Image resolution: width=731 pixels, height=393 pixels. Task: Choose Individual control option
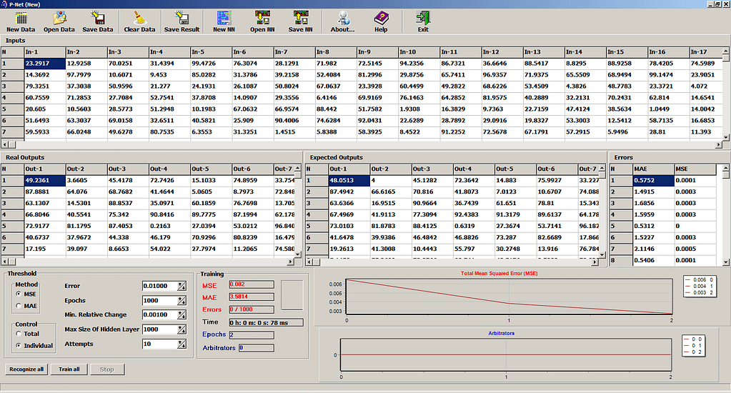[19, 345]
